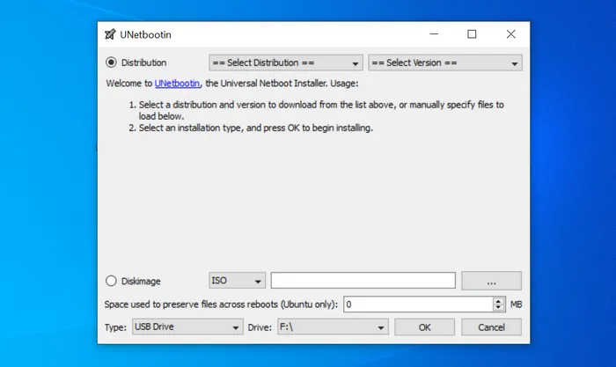Click the "Drive:" label
The height and width of the screenshot is (367, 616).
260,327
